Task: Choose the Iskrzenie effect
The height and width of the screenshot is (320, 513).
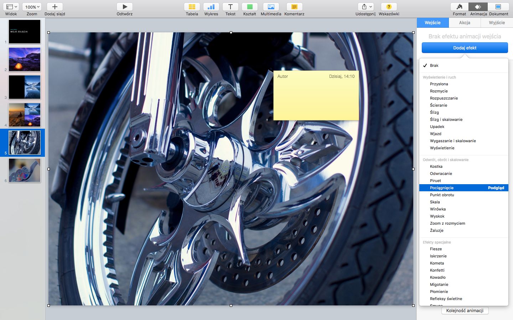Action: [464, 256]
